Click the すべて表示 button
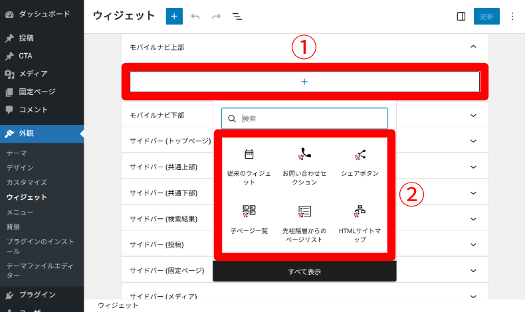The image size is (525, 312). 304,272
